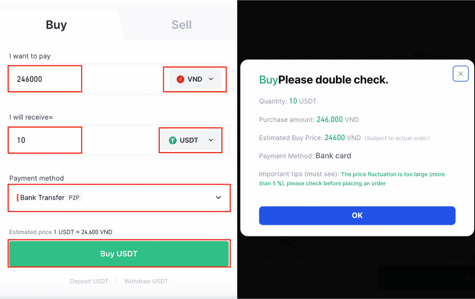The height and width of the screenshot is (299, 475).
Task: Focus the receive amount field showing 10
Action: [45, 140]
